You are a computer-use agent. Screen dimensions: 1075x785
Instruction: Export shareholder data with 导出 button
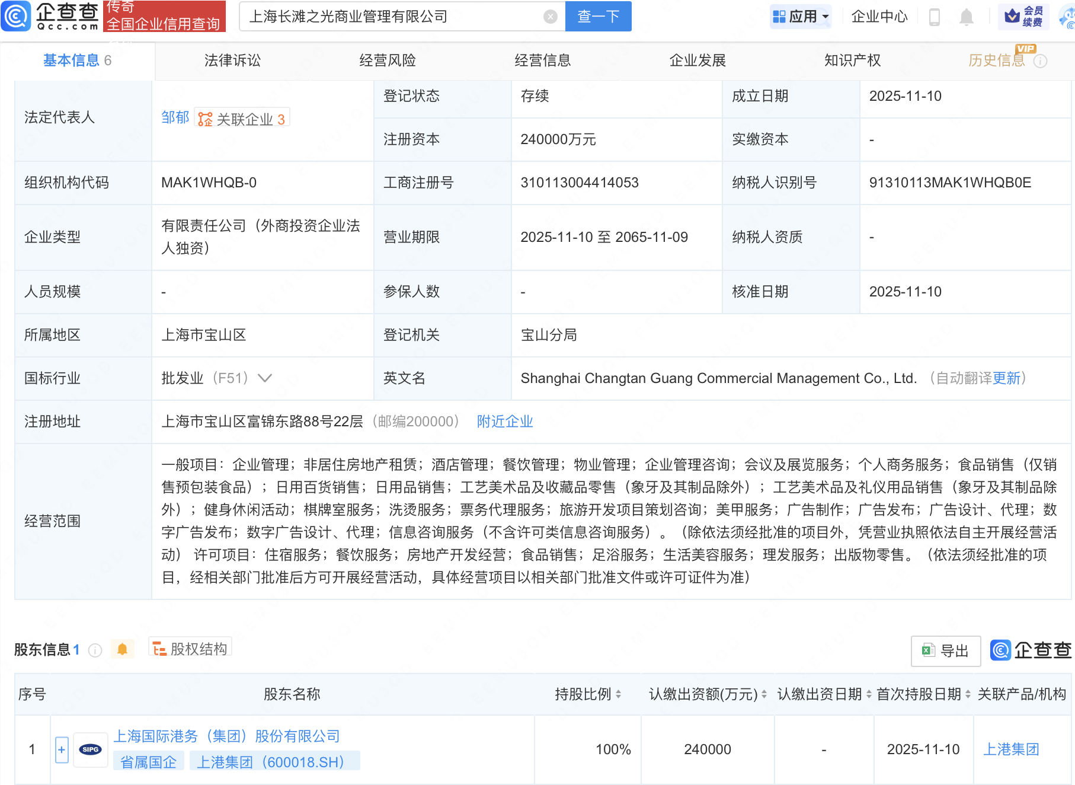(946, 651)
